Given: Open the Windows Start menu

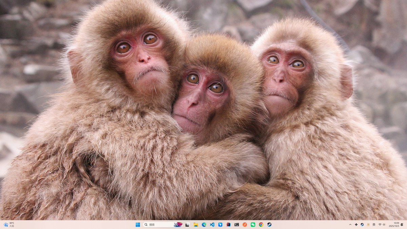Looking at the screenshot, I should point(138,225).
